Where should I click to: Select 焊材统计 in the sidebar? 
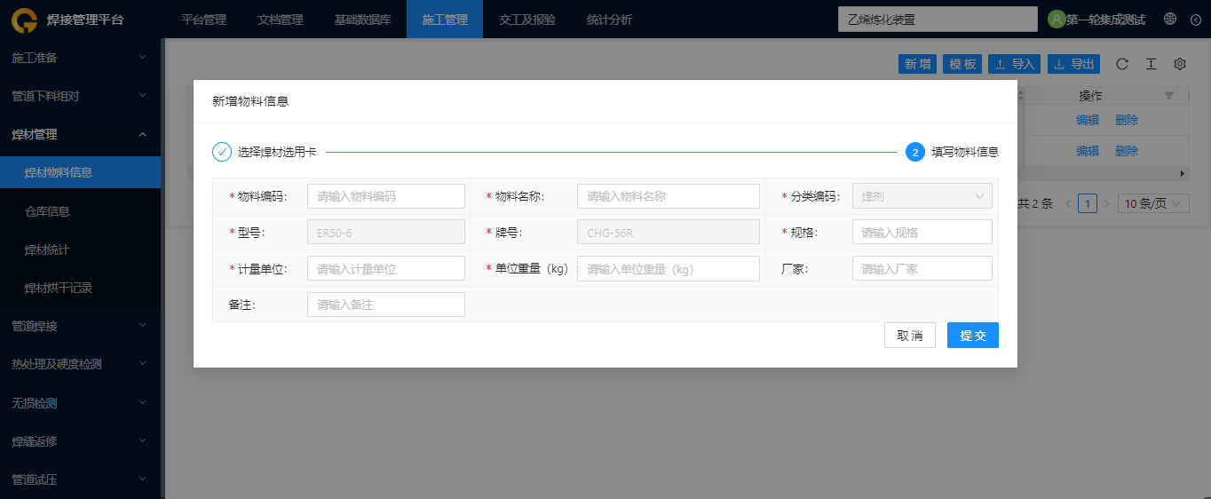pos(80,249)
